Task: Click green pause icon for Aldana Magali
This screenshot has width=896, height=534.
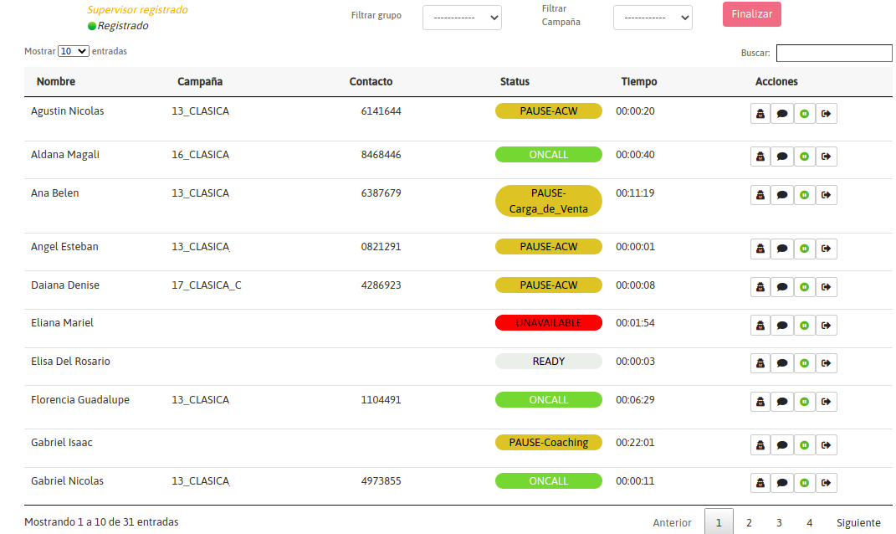Action: tap(804, 157)
